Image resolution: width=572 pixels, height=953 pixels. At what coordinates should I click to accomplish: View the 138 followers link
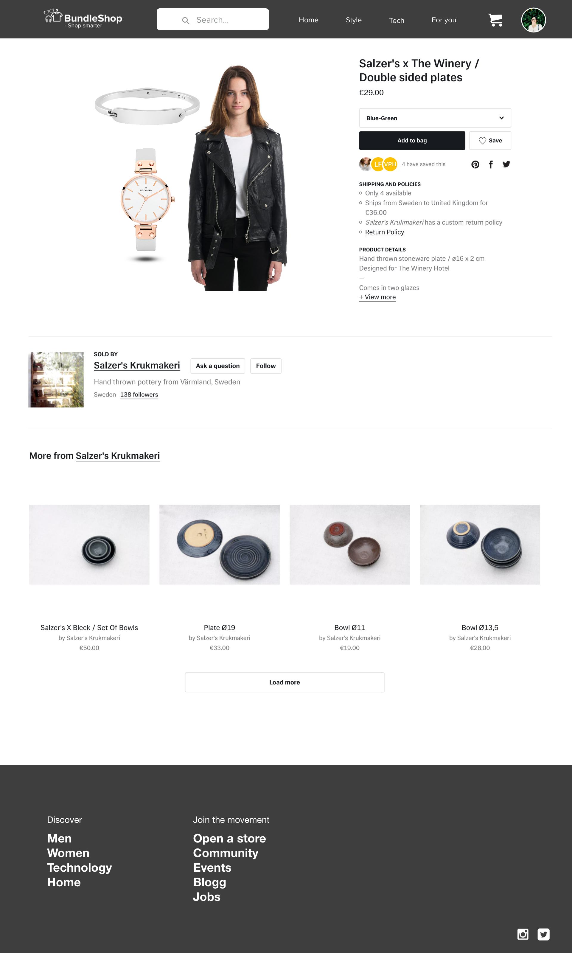point(139,395)
